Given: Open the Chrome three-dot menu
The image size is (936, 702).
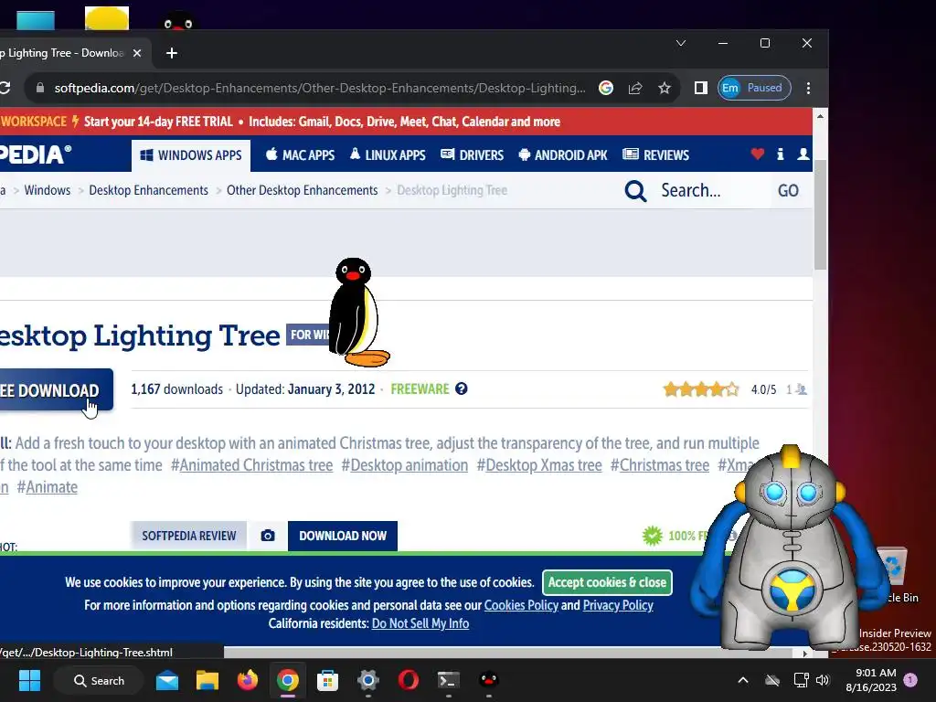Looking at the screenshot, I should pos(808,88).
